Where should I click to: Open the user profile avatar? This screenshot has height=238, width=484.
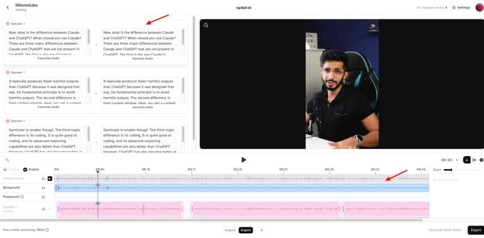[x=479, y=8]
